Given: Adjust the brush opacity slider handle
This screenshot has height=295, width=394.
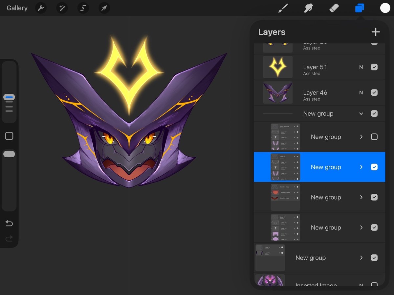Looking at the screenshot, I should (x=9, y=154).
